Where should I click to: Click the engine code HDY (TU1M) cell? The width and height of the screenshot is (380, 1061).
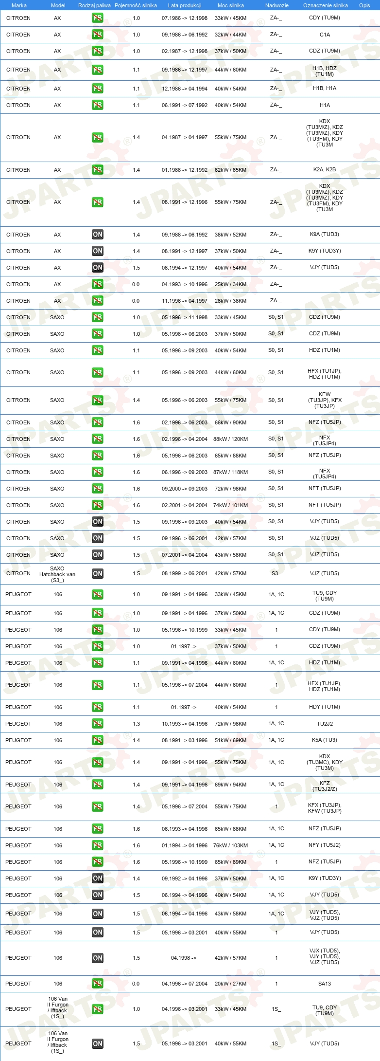(x=325, y=707)
